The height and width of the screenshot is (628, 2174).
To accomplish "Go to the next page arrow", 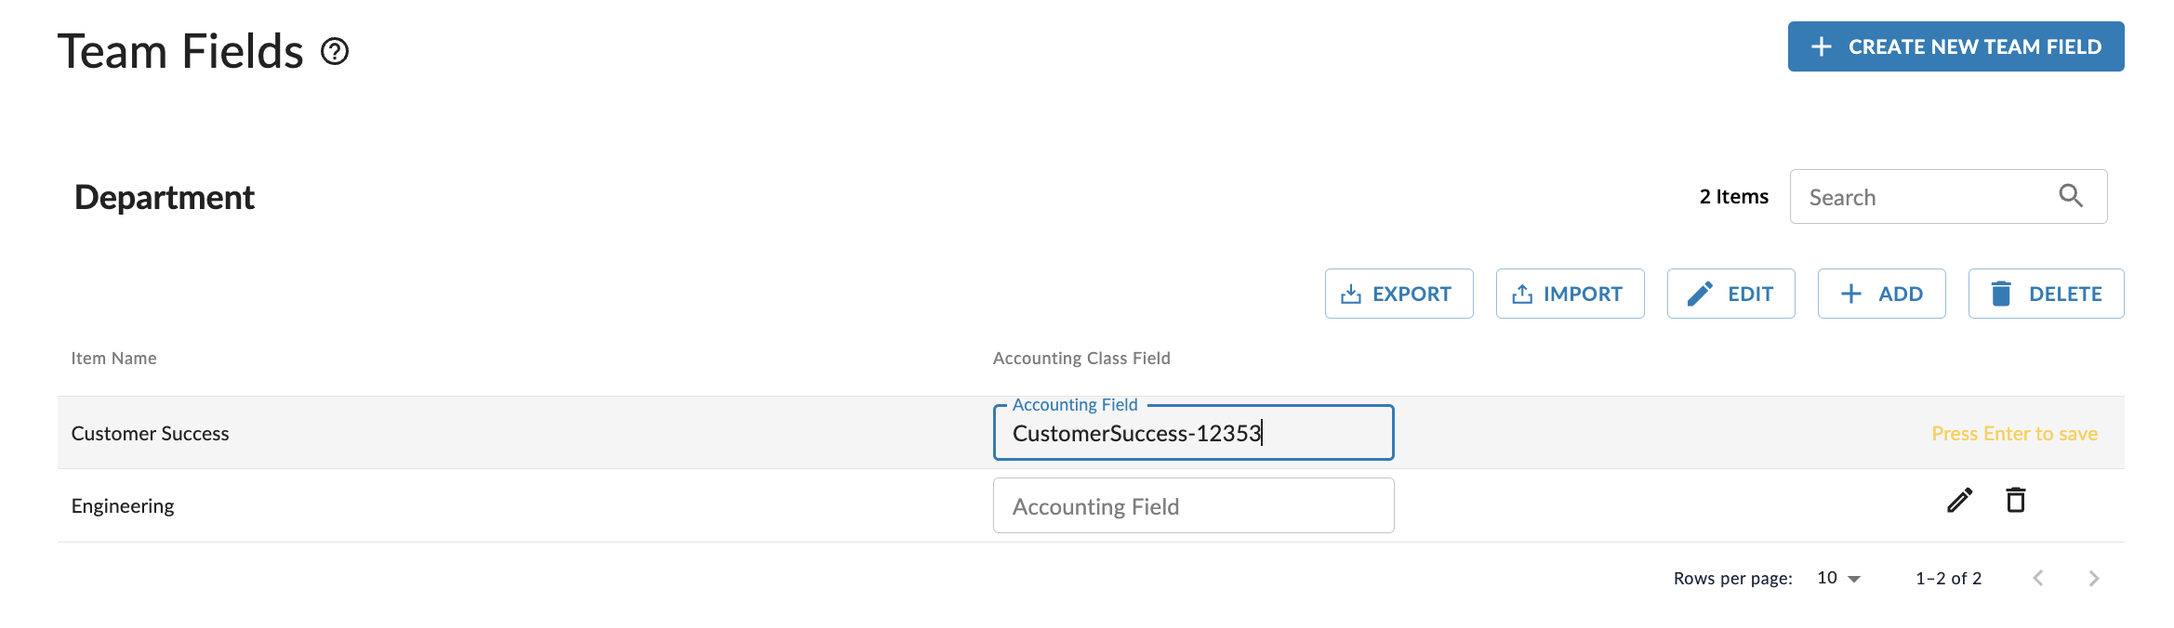I will [2094, 578].
